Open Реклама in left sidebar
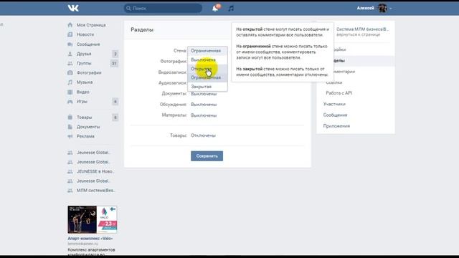 (x=85, y=136)
